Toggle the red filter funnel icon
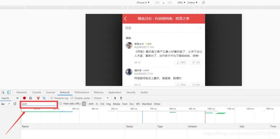The width and height of the screenshot is (280, 139). 38,98
